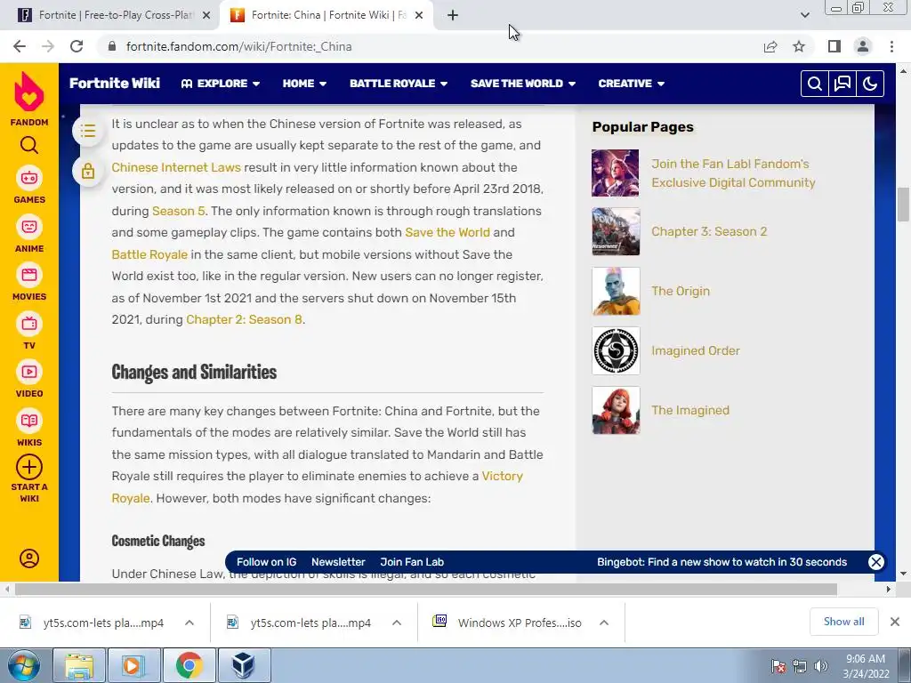Open options for Windows XP iso download
911x683 pixels.
tap(604, 623)
